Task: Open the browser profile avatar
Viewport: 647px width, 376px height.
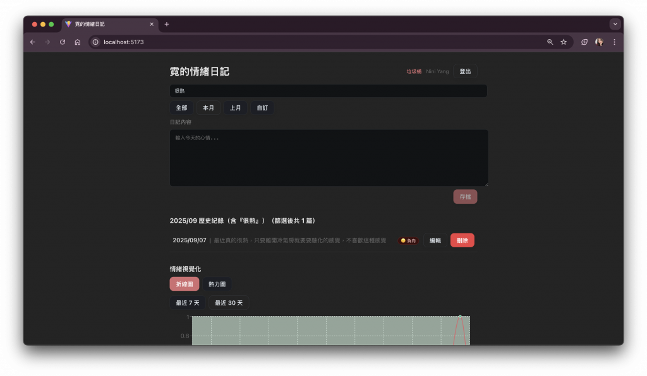Action: (599, 42)
